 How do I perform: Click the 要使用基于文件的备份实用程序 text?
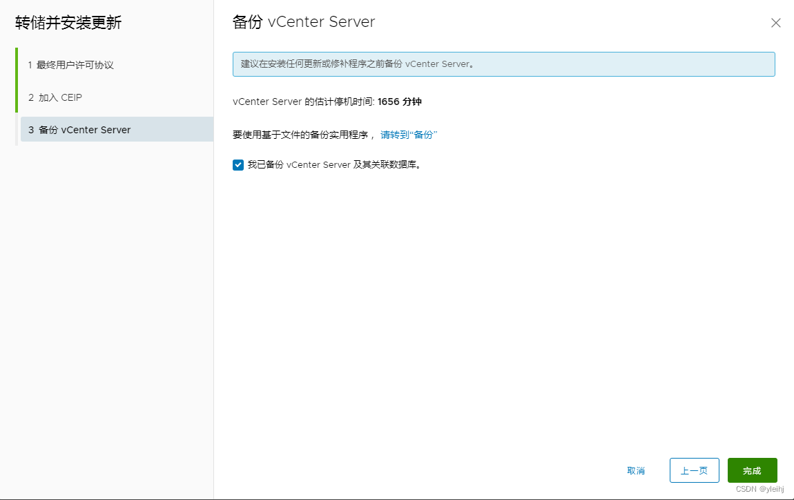click(x=300, y=135)
